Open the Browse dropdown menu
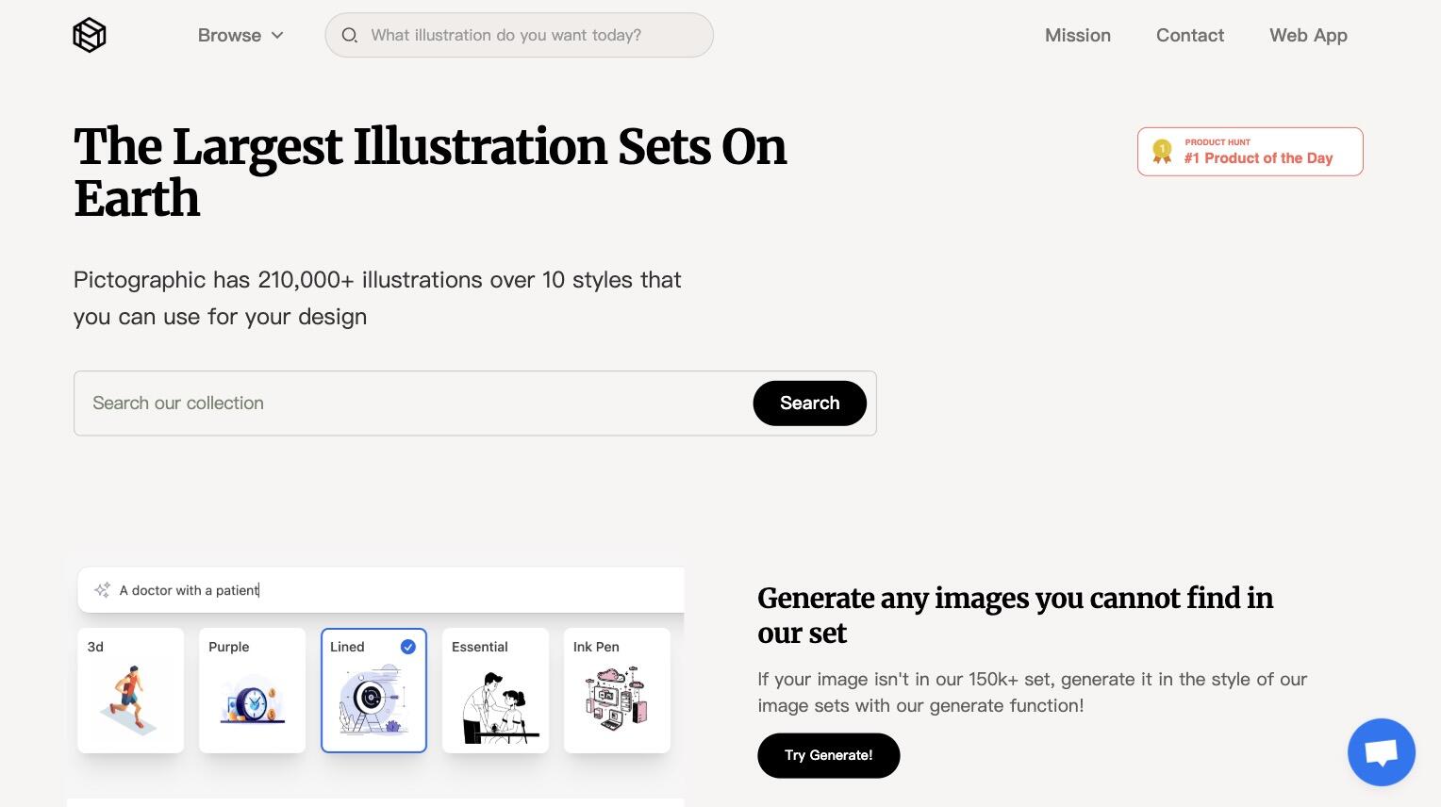Image resolution: width=1441 pixels, height=807 pixels. 240,35
